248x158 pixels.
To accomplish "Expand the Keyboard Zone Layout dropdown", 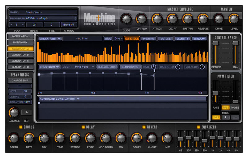I will [122, 99].
